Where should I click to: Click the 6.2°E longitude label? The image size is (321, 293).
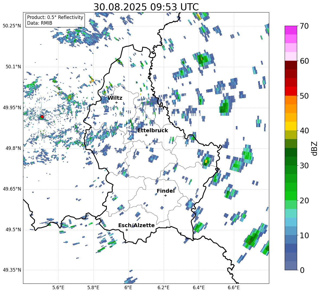pyautogui.click(x=163, y=288)
